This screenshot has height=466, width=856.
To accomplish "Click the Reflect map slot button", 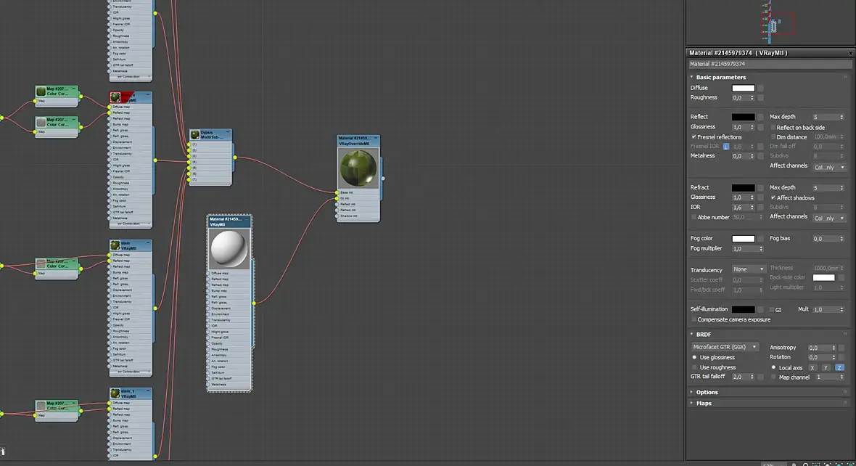I will (x=760, y=117).
